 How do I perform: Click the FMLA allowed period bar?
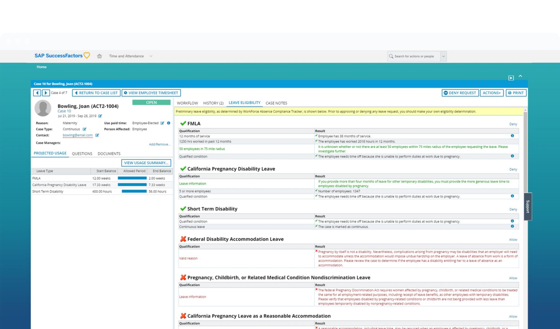click(x=132, y=178)
